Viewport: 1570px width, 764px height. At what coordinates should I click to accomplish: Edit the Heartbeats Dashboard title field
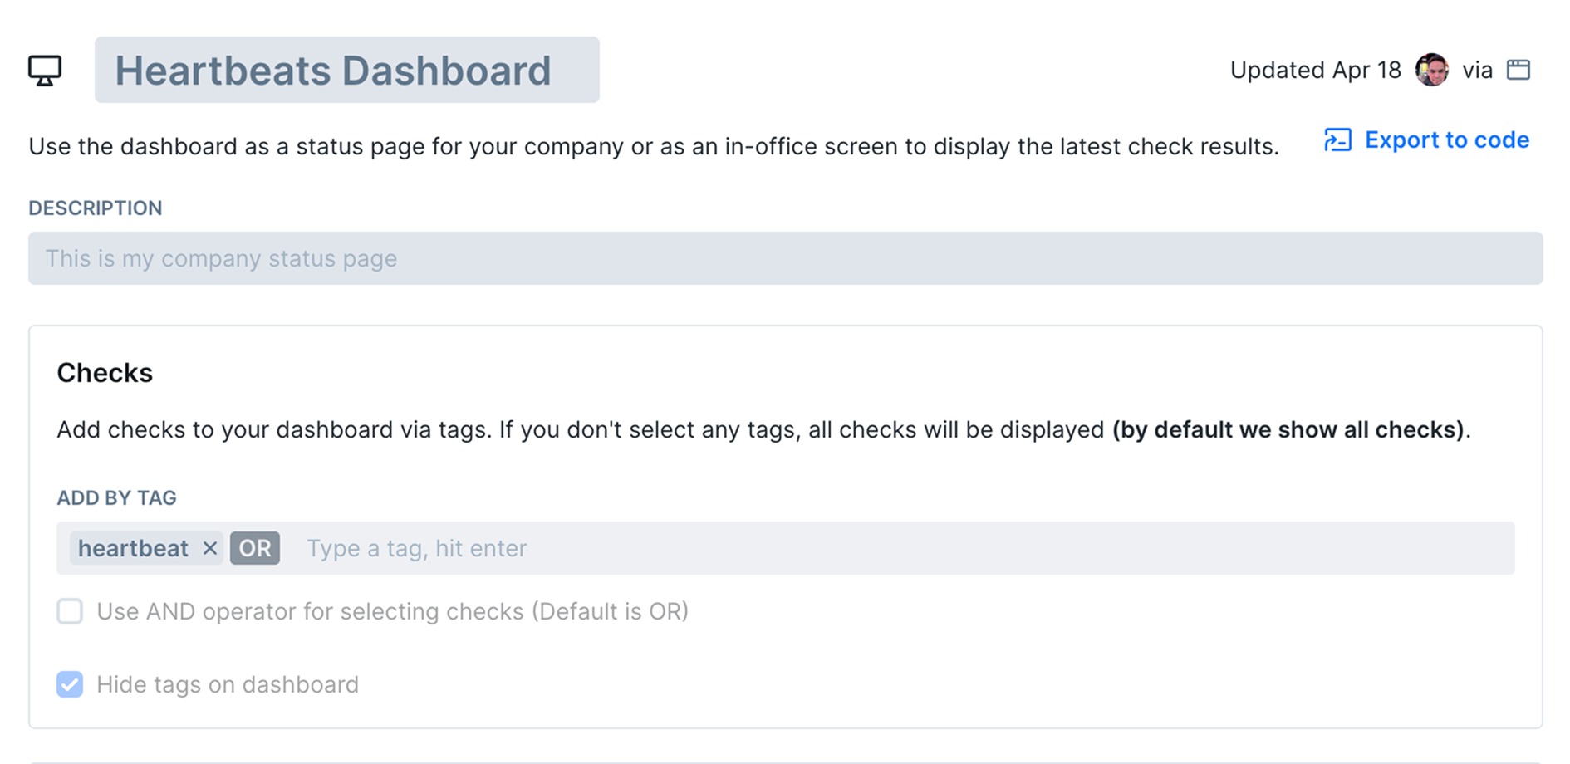click(347, 70)
